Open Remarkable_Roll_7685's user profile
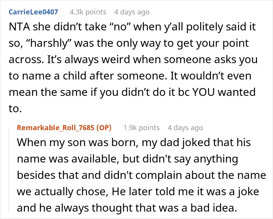 click(55, 127)
